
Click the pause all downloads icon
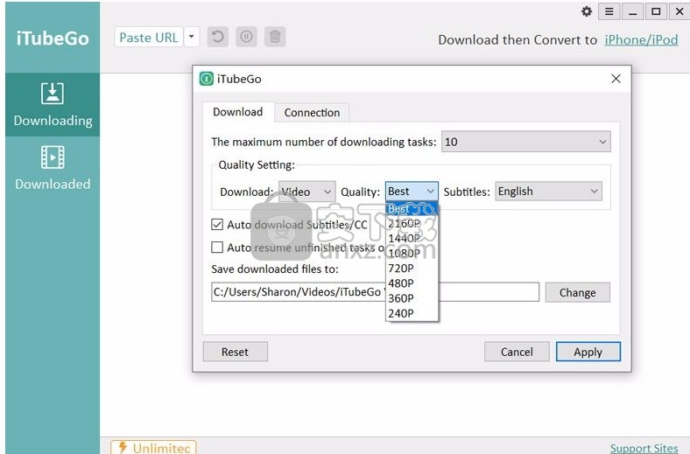point(246,37)
